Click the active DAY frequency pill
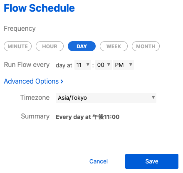Screen dimensions: 183x173 coord(82,46)
